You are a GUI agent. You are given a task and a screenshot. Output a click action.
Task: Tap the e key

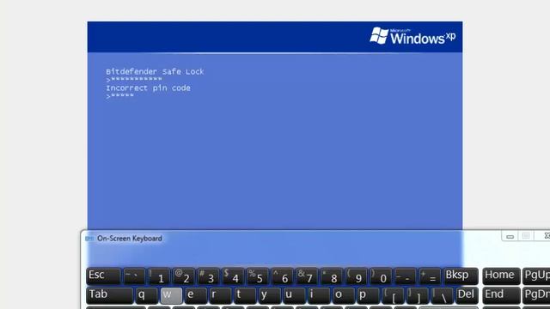[196, 295]
